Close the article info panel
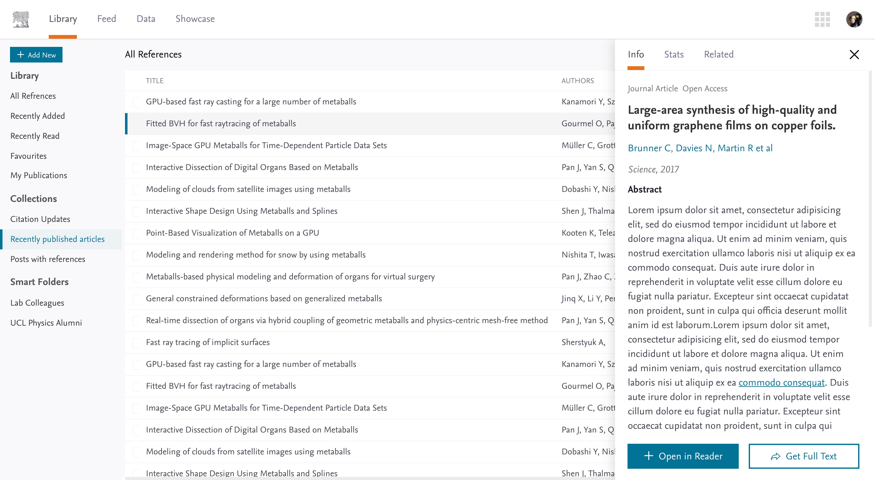Image resolution: width=875 pixels, height=480 pixels. (854, 54)
